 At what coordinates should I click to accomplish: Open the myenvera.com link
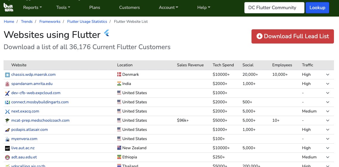coord(24,139)
